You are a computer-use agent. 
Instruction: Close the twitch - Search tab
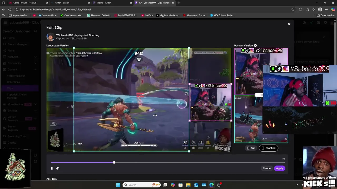pos(89,3)
